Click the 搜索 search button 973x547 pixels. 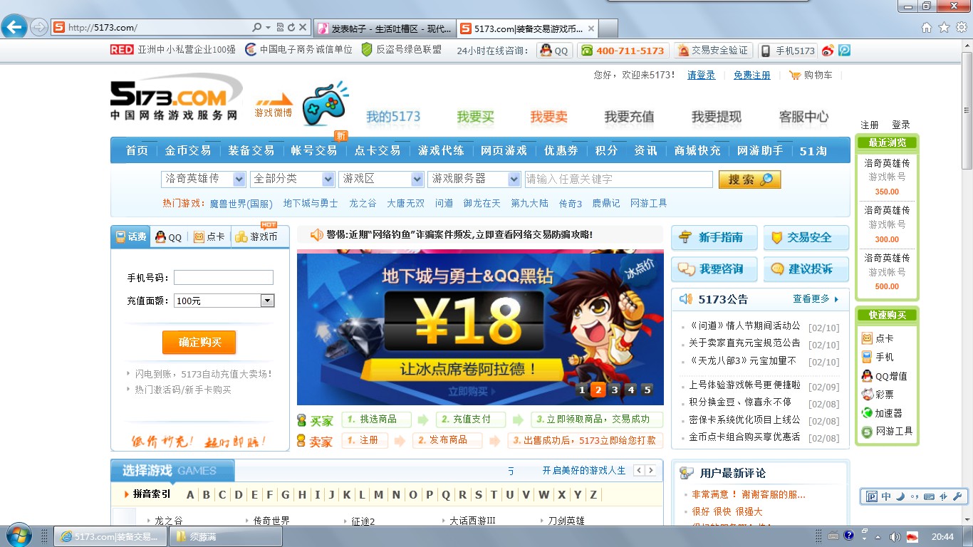click(750, 179)
